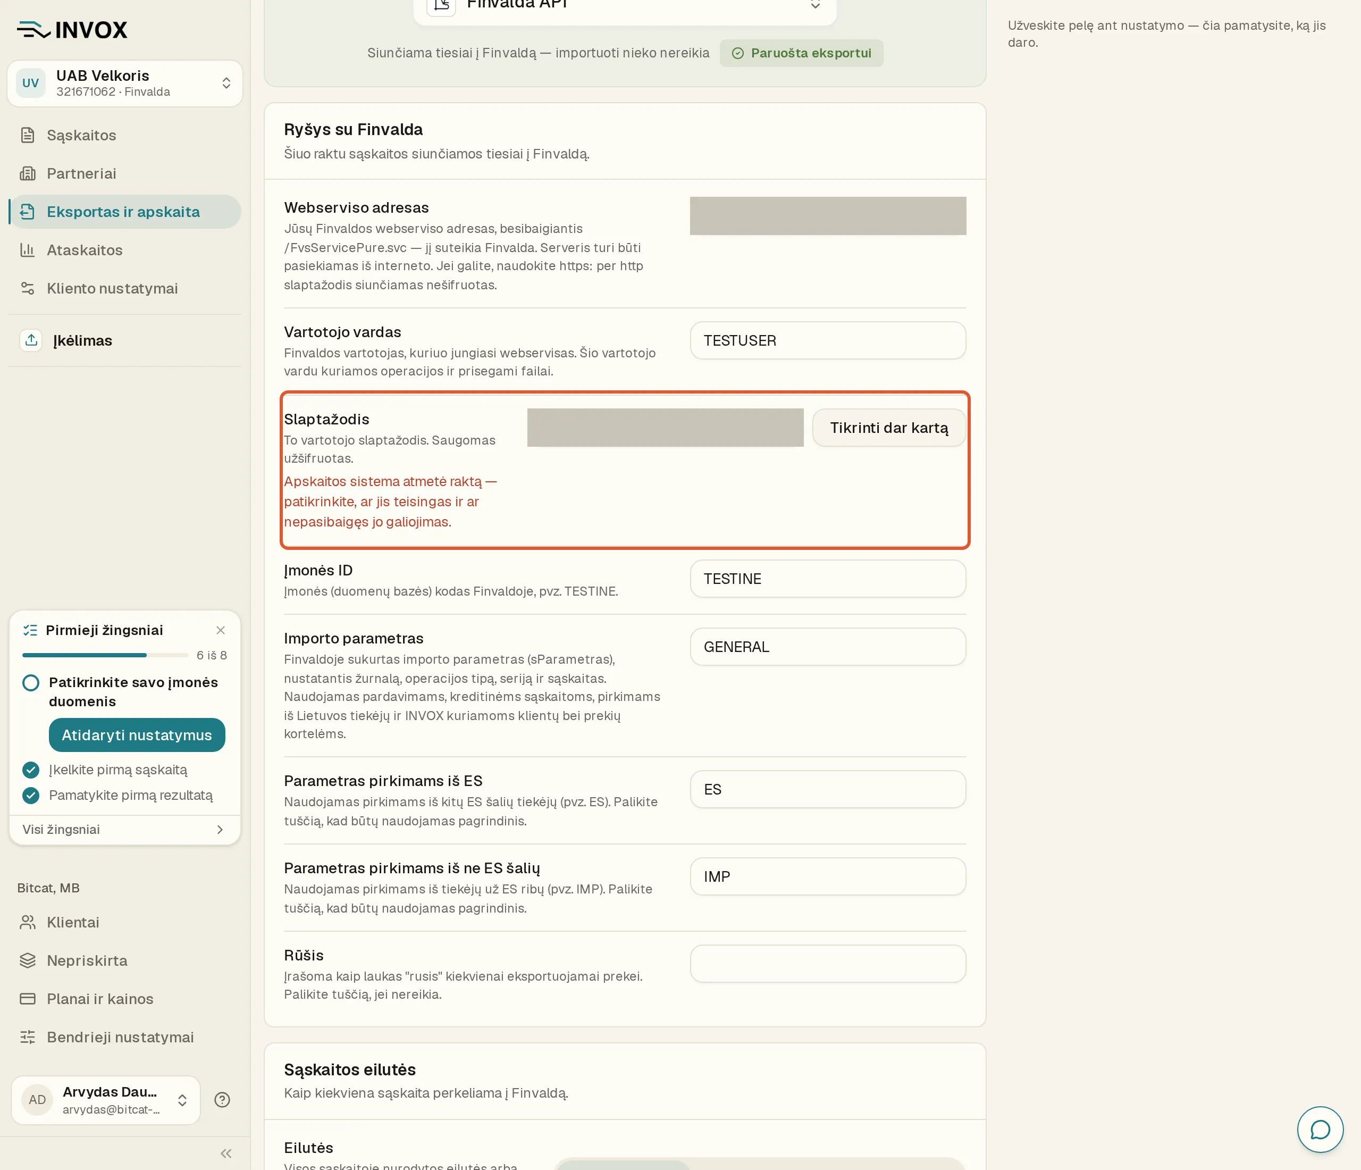Edit the Vartotojo vardas TESTUSER field
Screen dimensions: 1361x1170
pos(828,340)
